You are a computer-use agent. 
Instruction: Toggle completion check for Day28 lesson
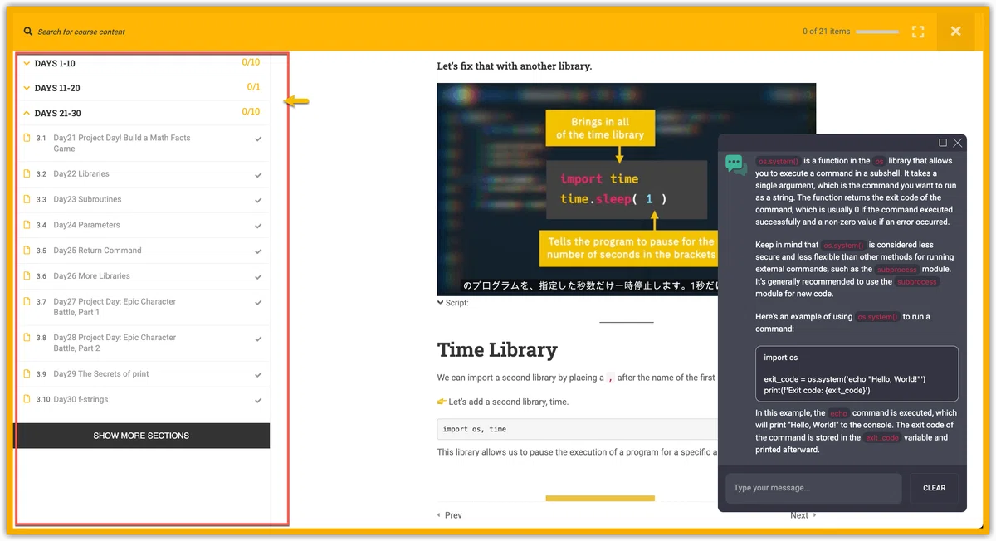click(x=258, y=339)
